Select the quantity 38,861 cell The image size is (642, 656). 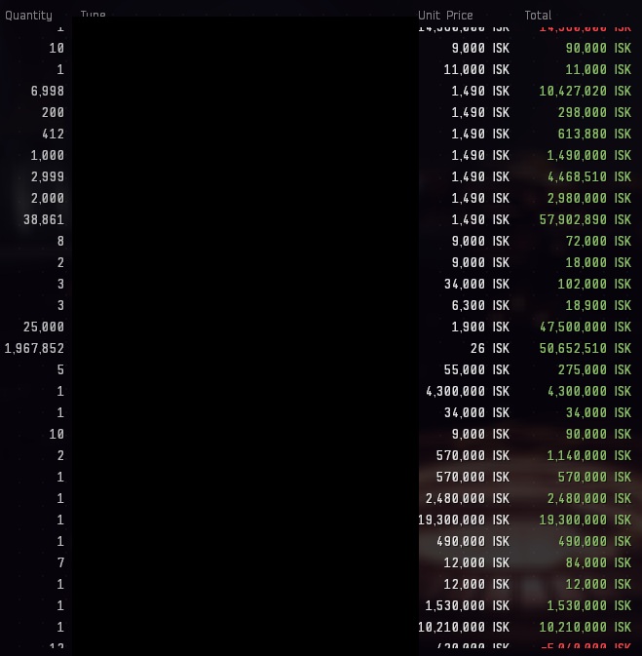pos(44,219)
